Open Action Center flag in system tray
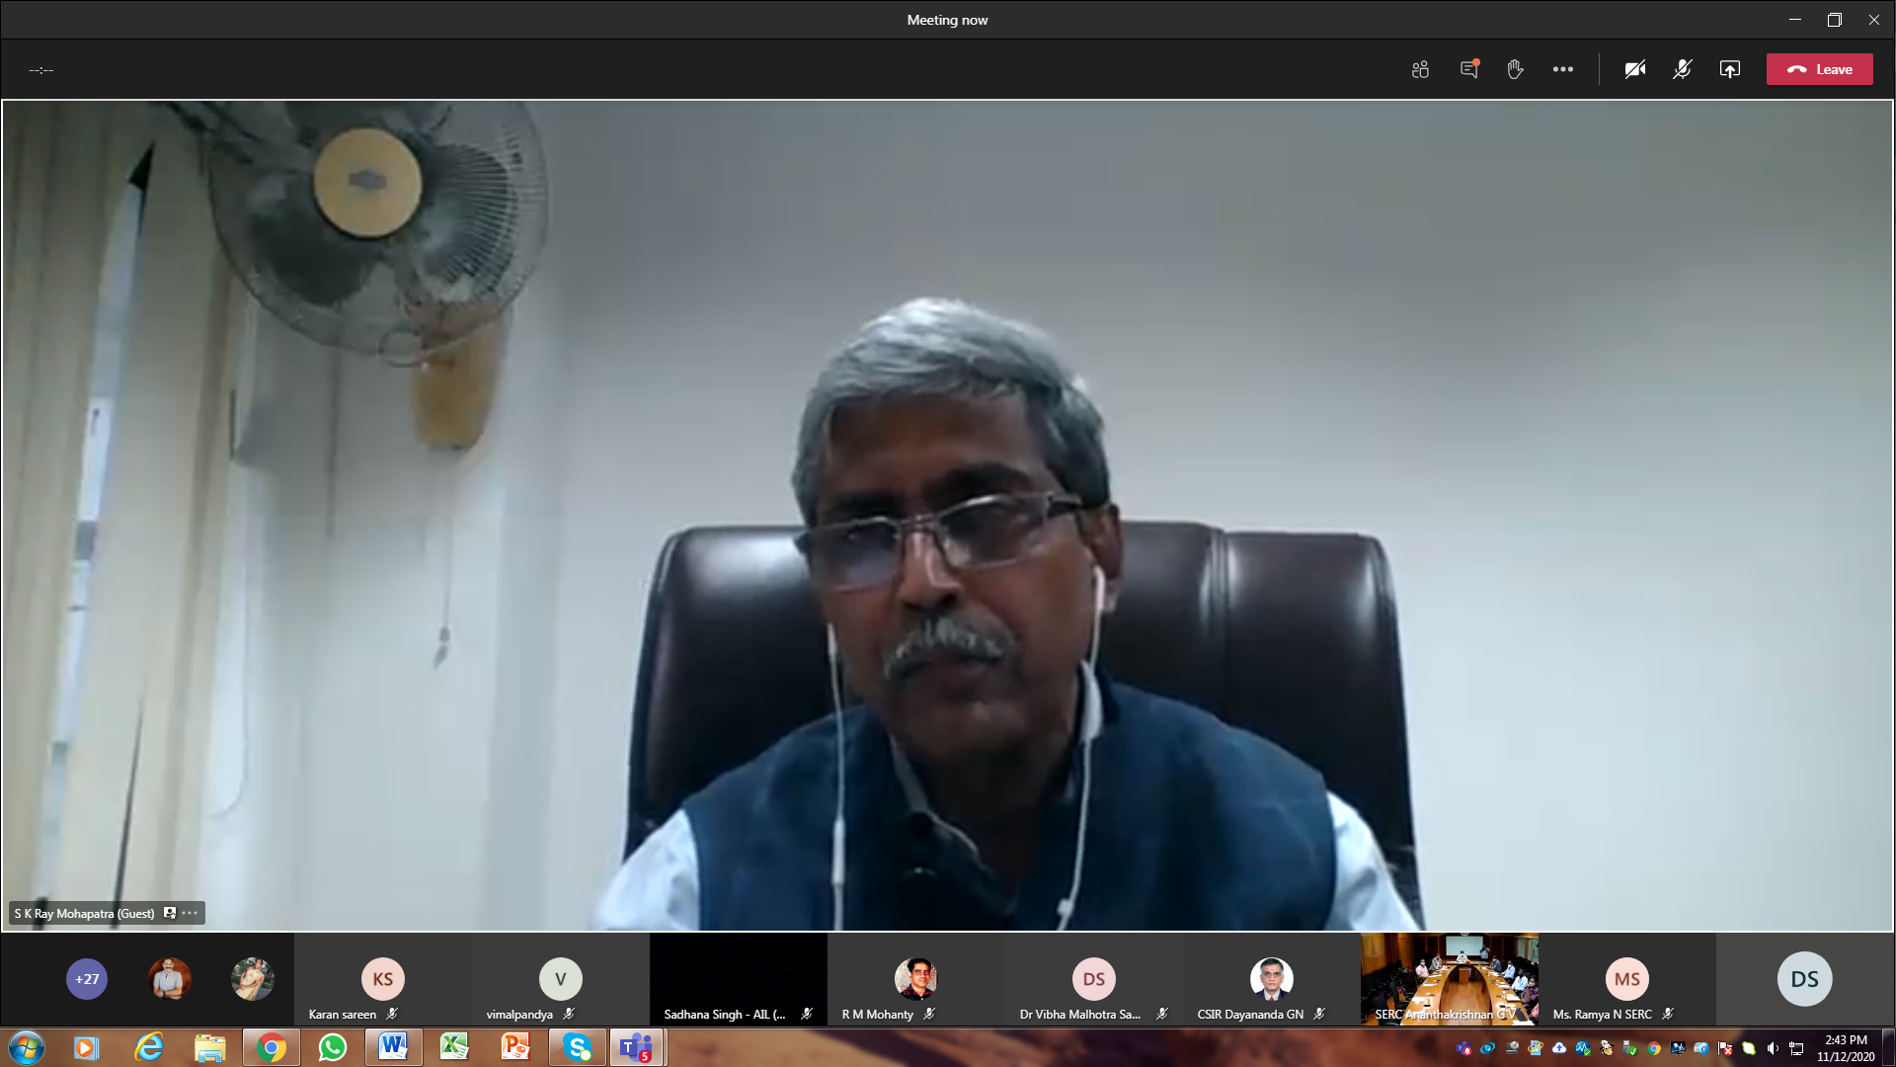The image size is (1896, 1067). [1725, 1048]
